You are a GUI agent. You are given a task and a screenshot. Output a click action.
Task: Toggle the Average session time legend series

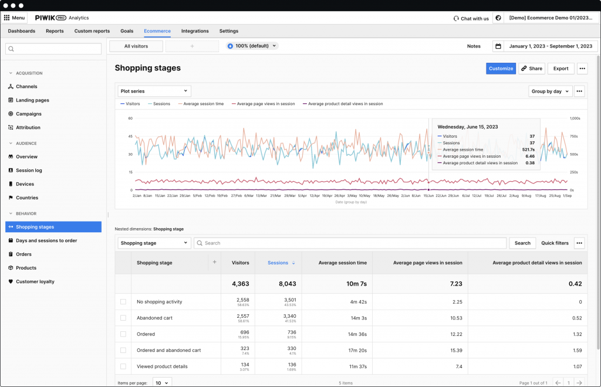coord(201,104)
